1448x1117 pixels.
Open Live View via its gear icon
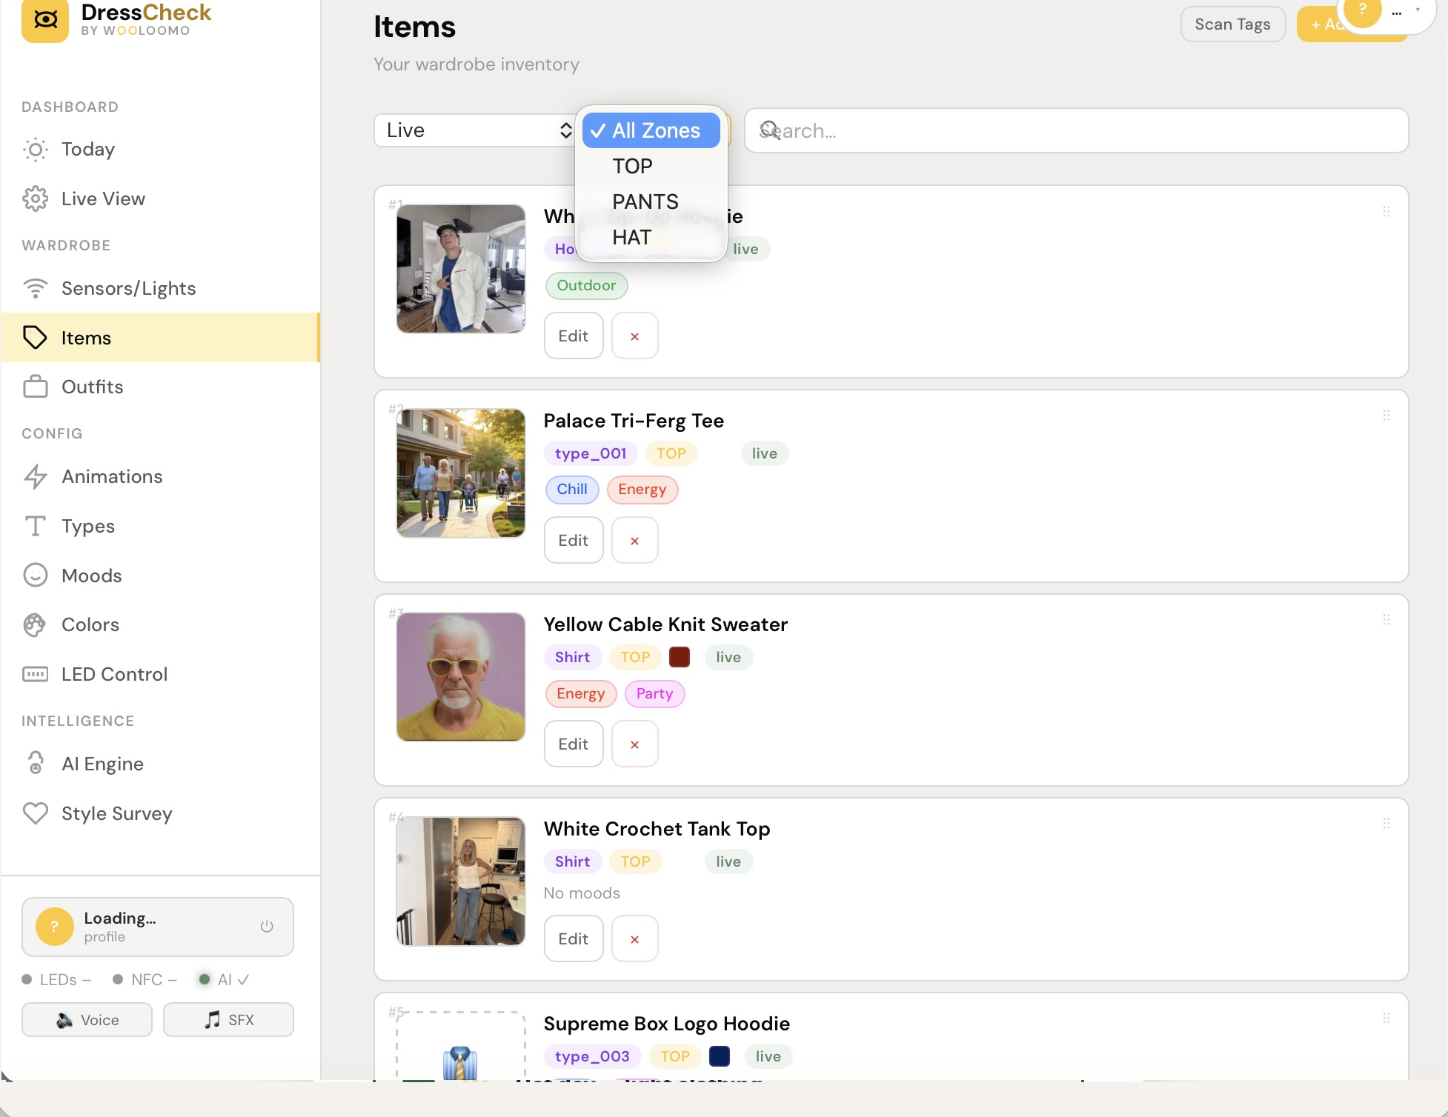[x=35, y=199]
